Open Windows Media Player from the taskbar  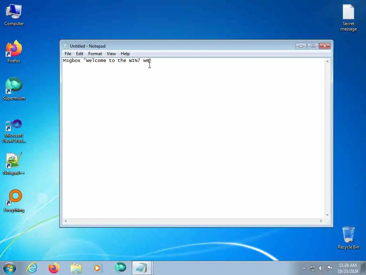(98, 268)
